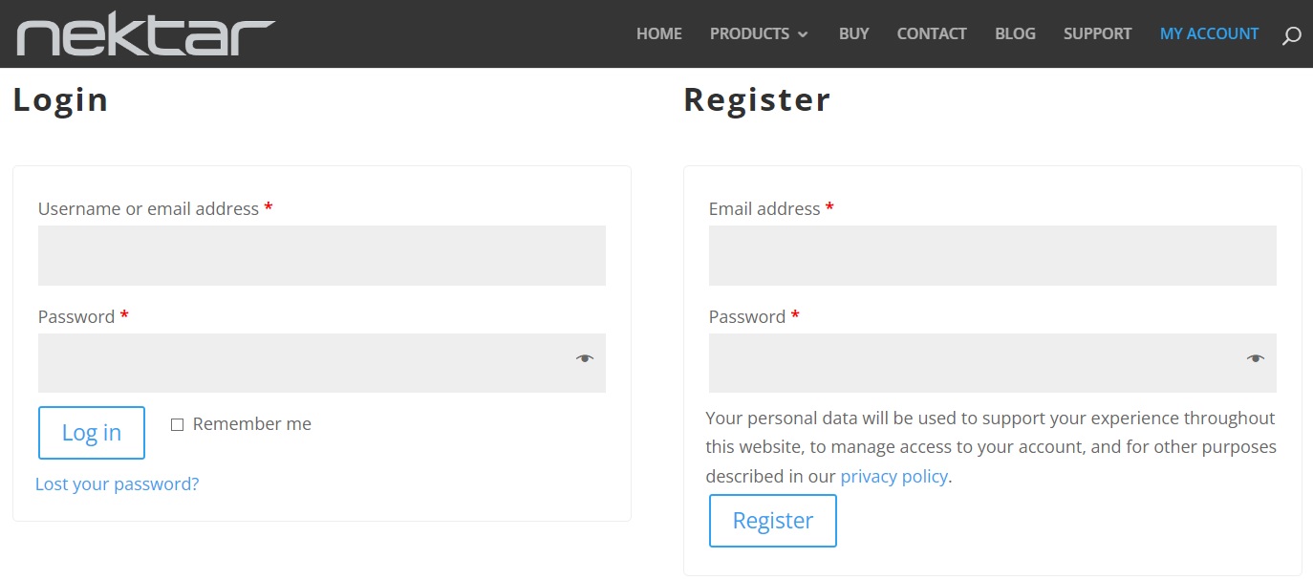
Task: Click My Account in the top menu
Action: [1209, 33]
